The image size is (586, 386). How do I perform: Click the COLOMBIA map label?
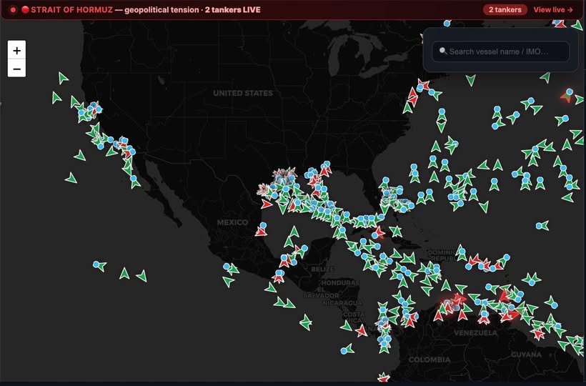(x=429, y=360)
